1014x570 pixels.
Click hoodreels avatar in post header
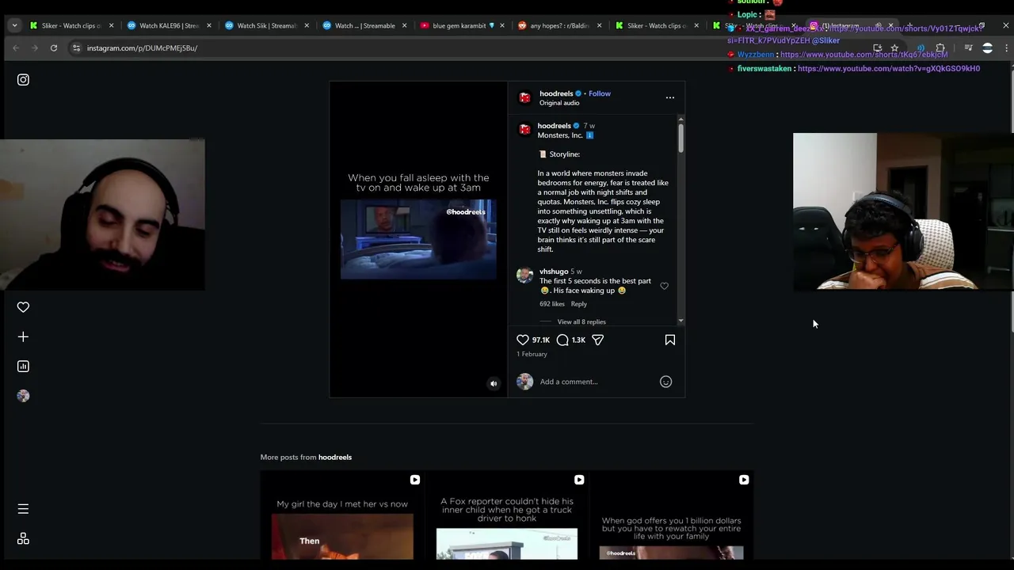coord(524,97)
